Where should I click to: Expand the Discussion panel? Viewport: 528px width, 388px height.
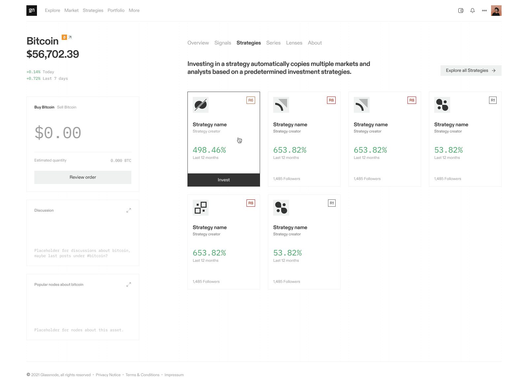129,210
